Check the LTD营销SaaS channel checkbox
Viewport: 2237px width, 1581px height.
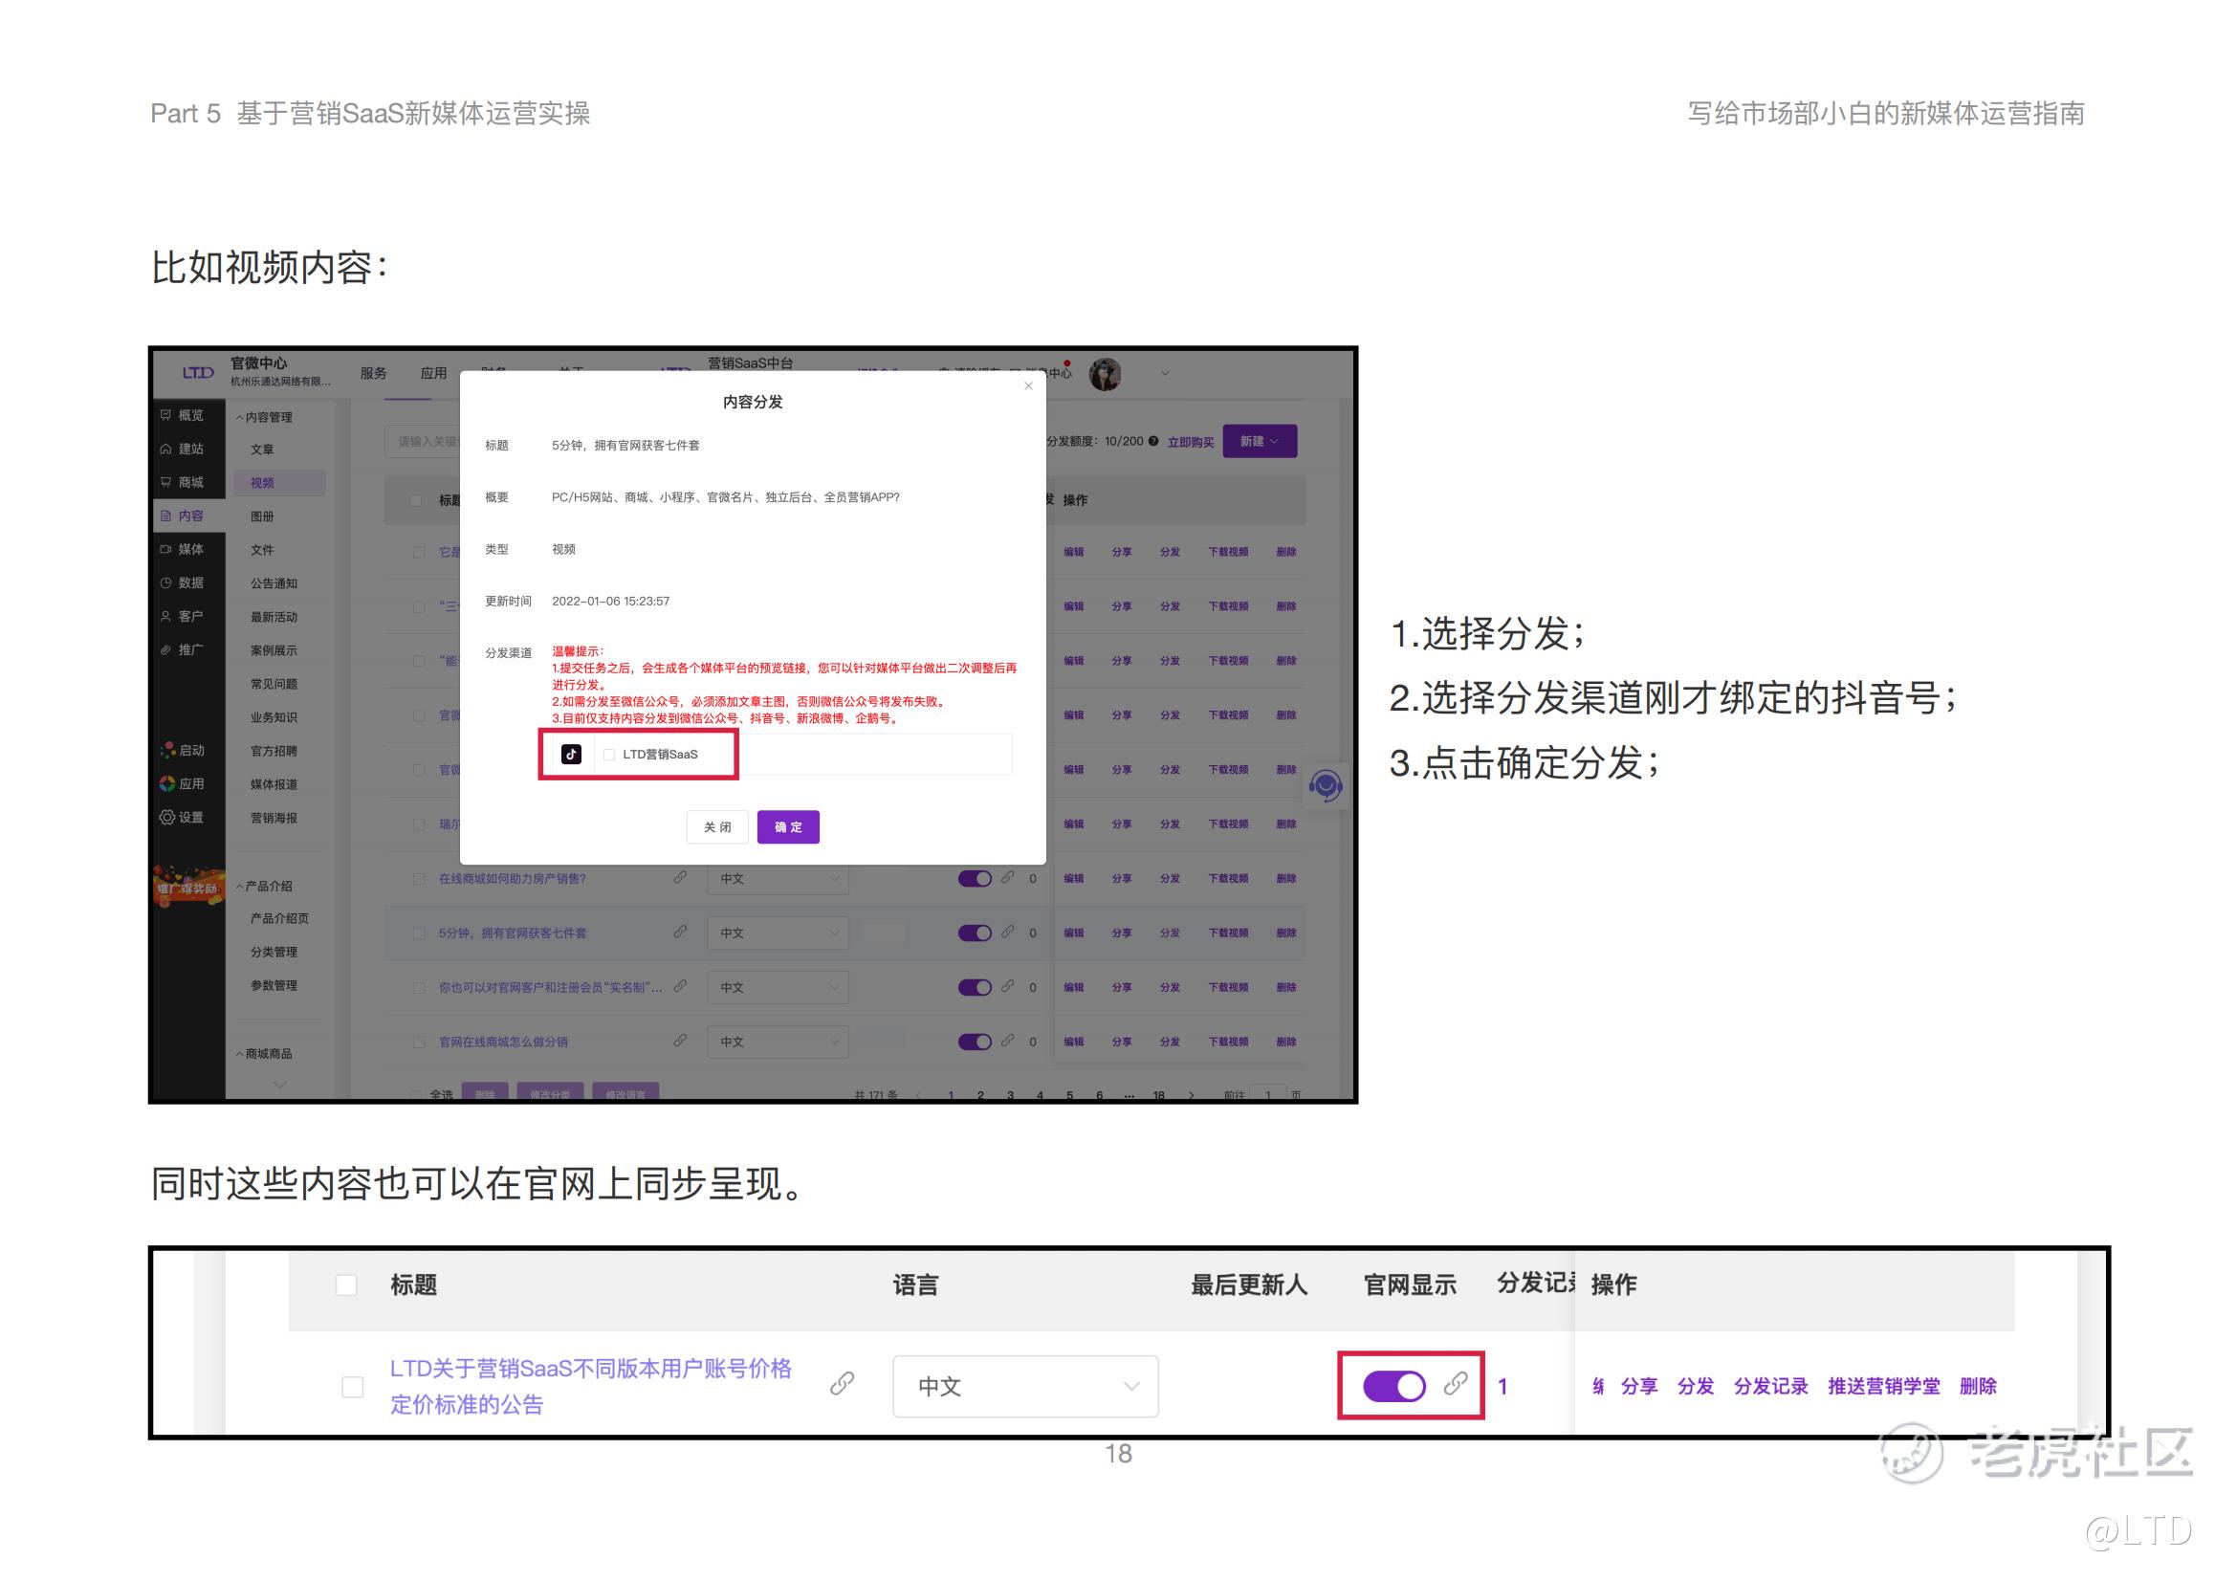point(610,755)
